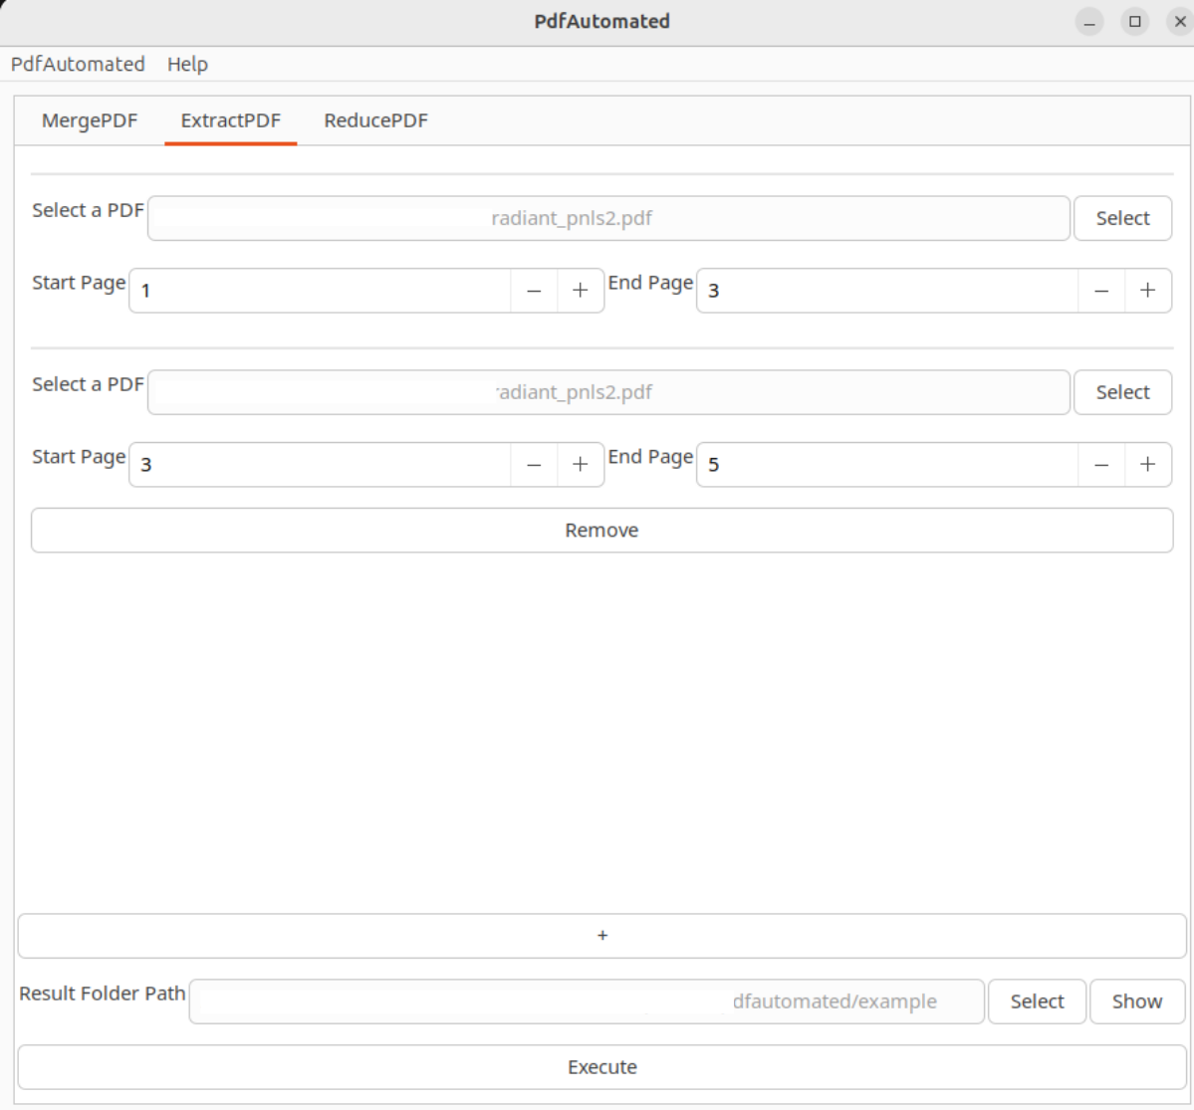Decrease End Page in first PDF section
This screenshot has width=1194, height=1110.
pyautogui.click(x=1101, y=291)
